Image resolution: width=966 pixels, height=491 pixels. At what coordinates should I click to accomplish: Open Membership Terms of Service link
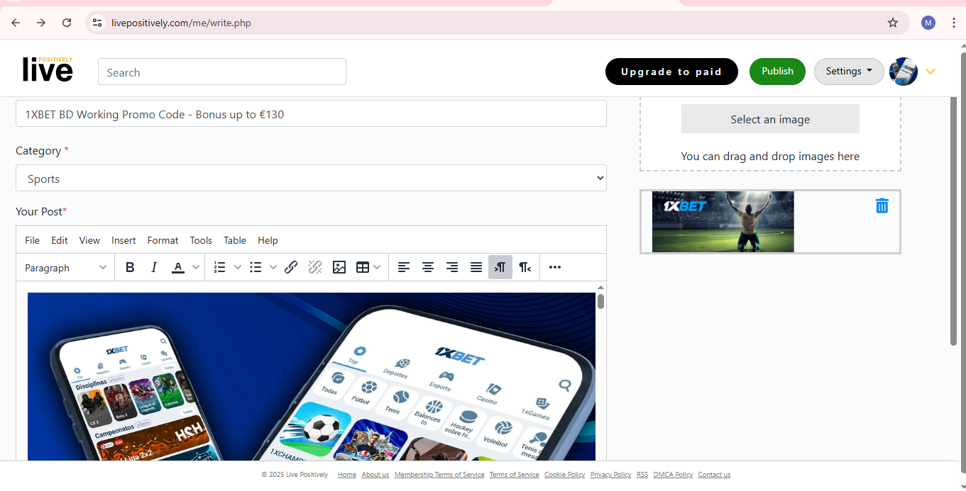pos(439,475)
